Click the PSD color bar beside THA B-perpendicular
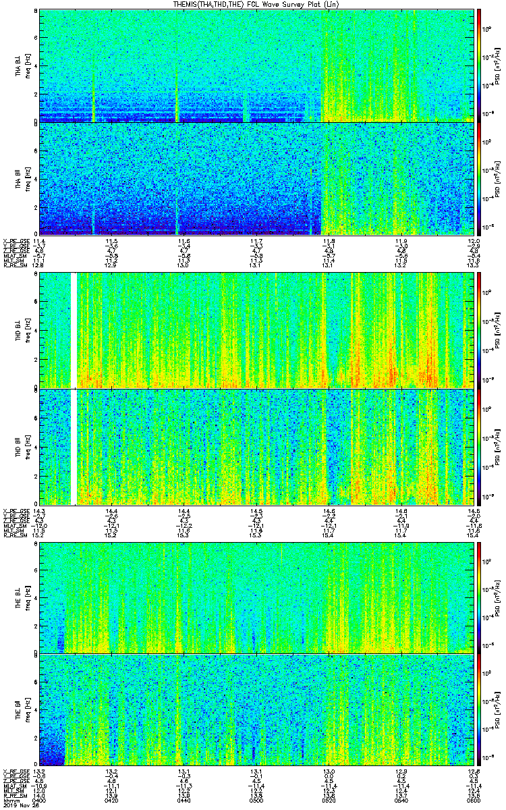506x810 pixels. 478,65
